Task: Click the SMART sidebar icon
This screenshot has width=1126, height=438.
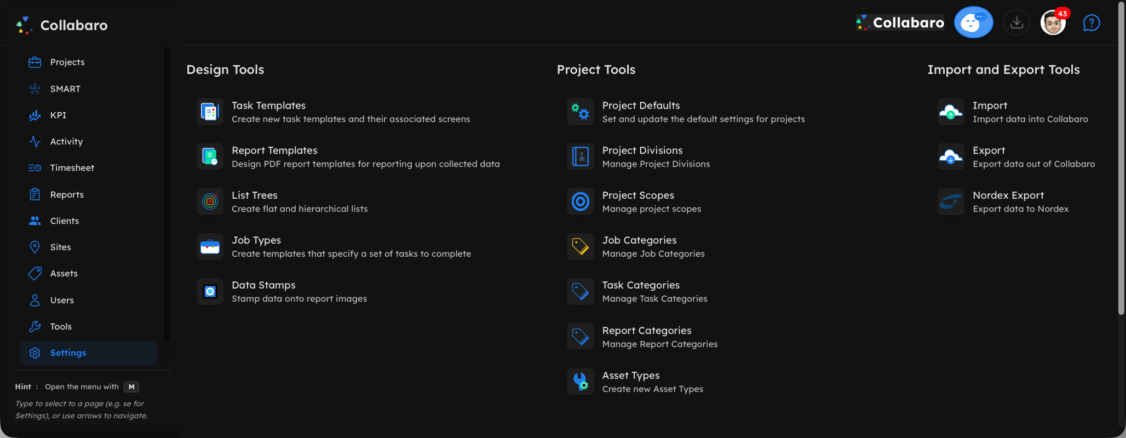Action: pyautogui.click(x=35, y=89)
